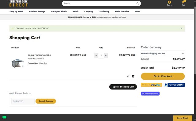
Task: Click the Cancel Coupon button
Action: (46, 101)
